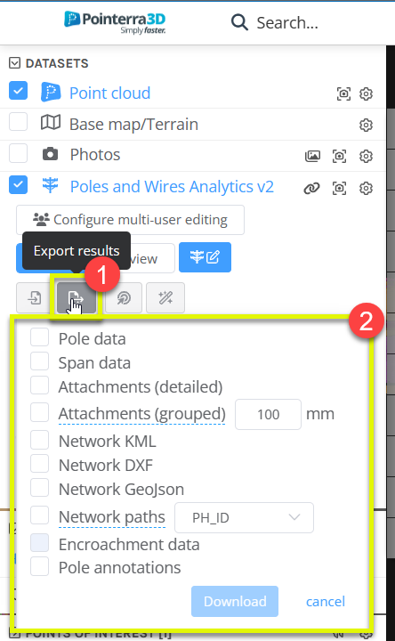395x641 pixels.
Task: Uncheck the Point cloud dataset
Action: pyautogui.click(x=19, y=91)
